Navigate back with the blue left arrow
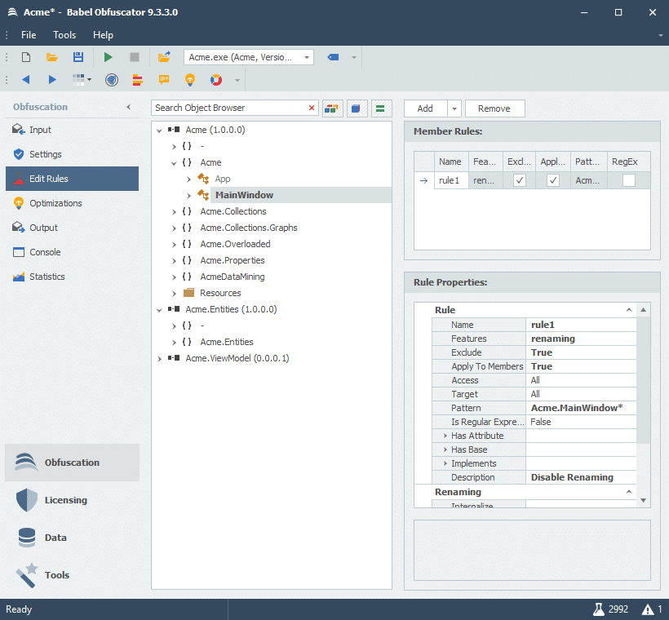669x620 pixels. [26, 80]
